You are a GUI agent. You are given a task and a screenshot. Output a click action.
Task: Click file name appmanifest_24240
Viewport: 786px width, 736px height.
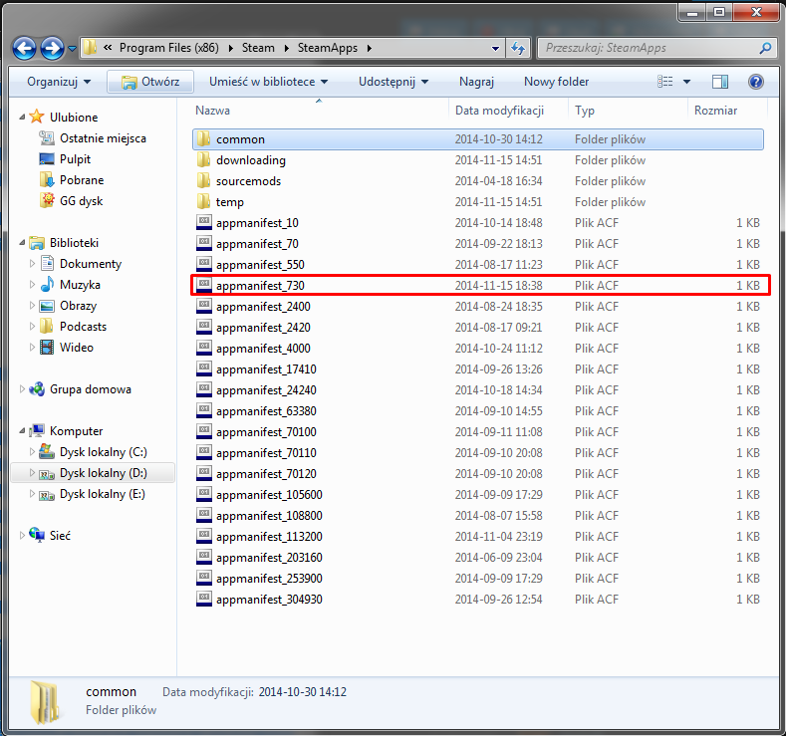tap(266, 390)
